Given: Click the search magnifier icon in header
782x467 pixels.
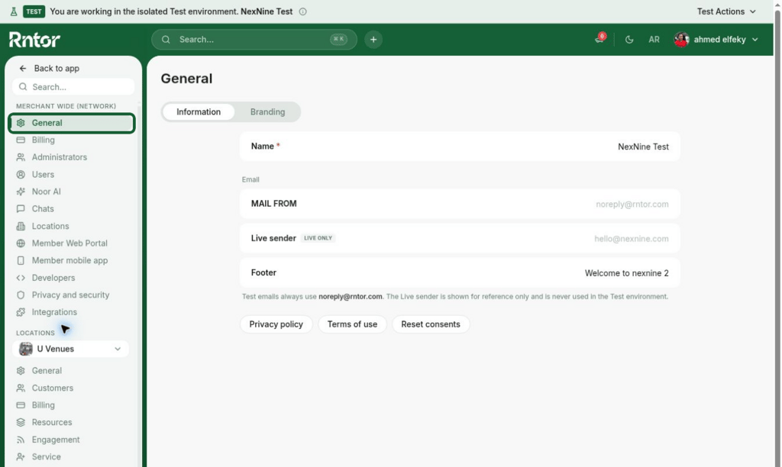Looking at the screenshot, I should 166,40.
